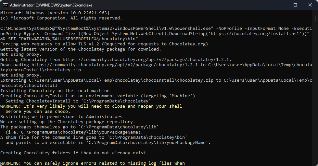
Task: Maximize the command prompt window
Action: pyautogui.click(x=295, y=5)
